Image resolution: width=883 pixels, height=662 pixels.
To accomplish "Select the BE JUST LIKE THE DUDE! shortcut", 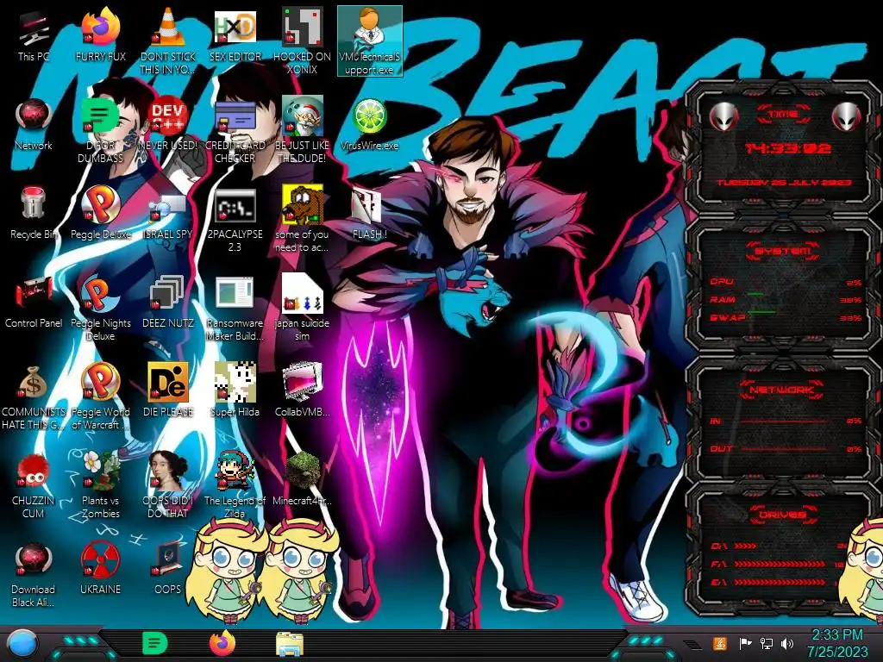I will coord(302,130).
